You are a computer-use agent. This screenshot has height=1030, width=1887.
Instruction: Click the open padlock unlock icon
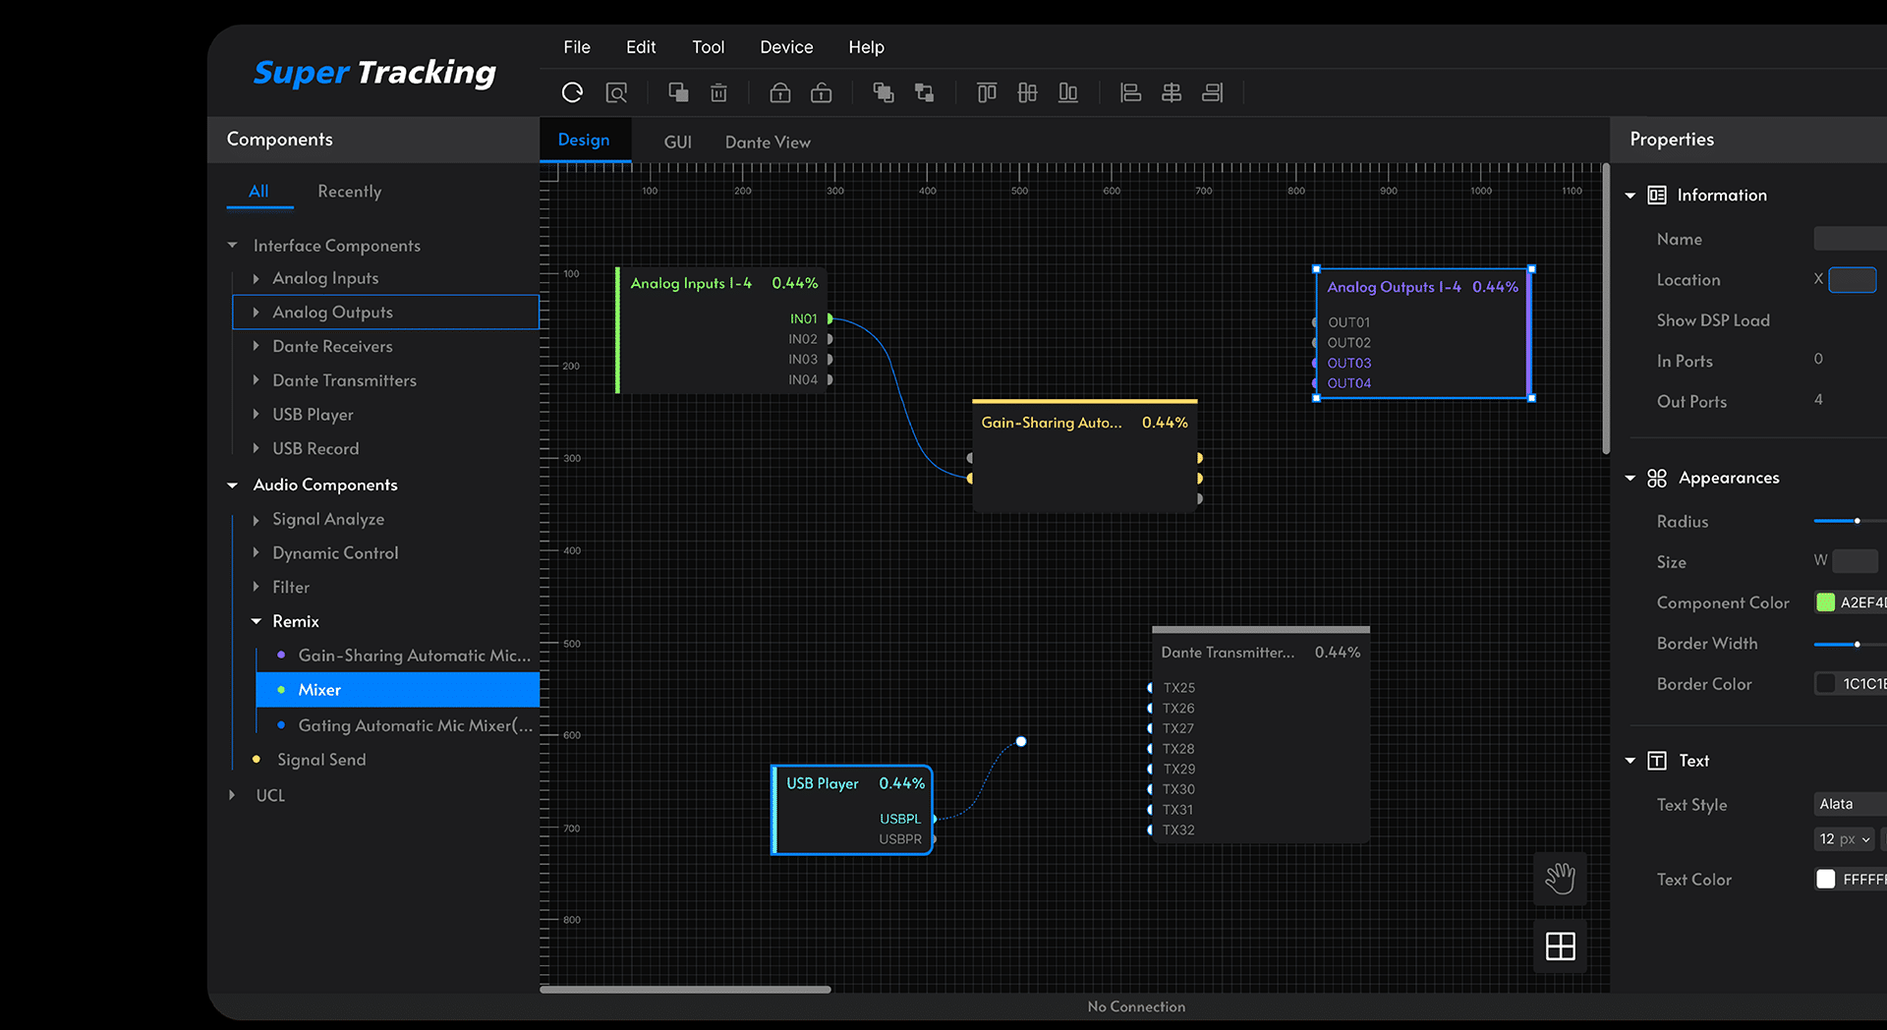pos(821,92)
